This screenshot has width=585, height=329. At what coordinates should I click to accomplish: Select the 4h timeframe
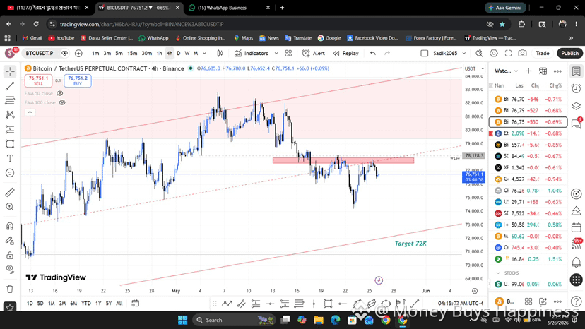[170, 54]
